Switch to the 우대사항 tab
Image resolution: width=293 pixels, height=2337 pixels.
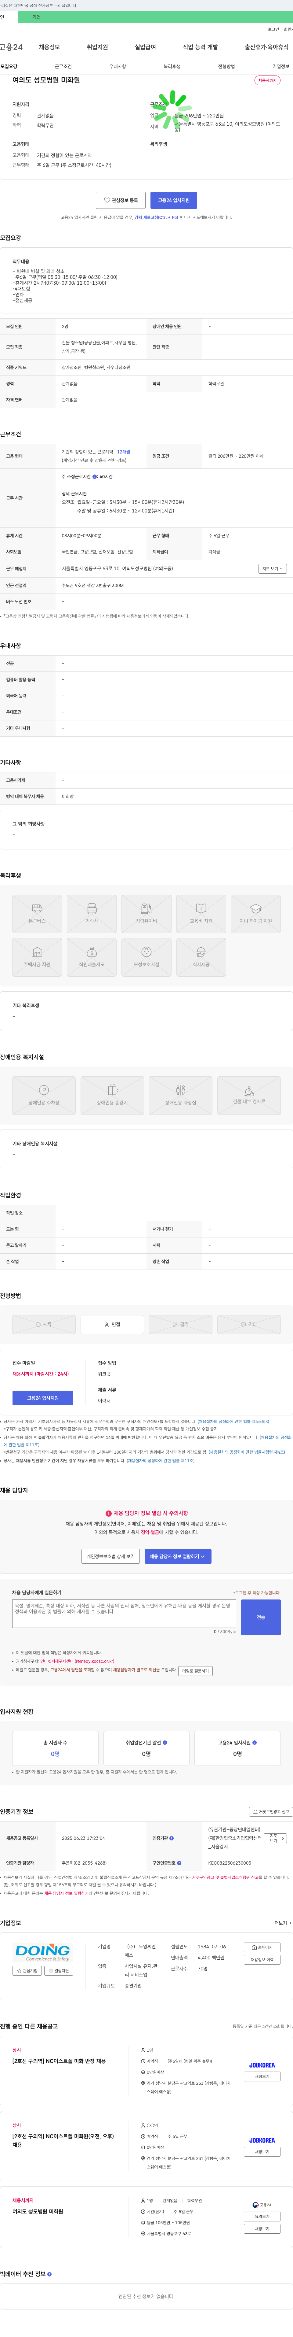118,66
